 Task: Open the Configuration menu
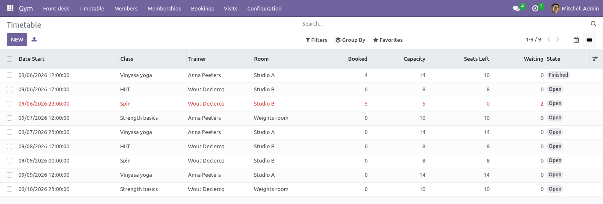tap(264, 8)
